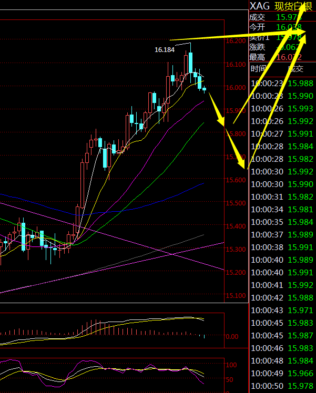Select the 10:00:34 tick at 15.981
316x393 pixels.
282,209
